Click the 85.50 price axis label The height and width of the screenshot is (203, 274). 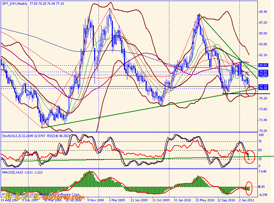click(x=263, y=33)
